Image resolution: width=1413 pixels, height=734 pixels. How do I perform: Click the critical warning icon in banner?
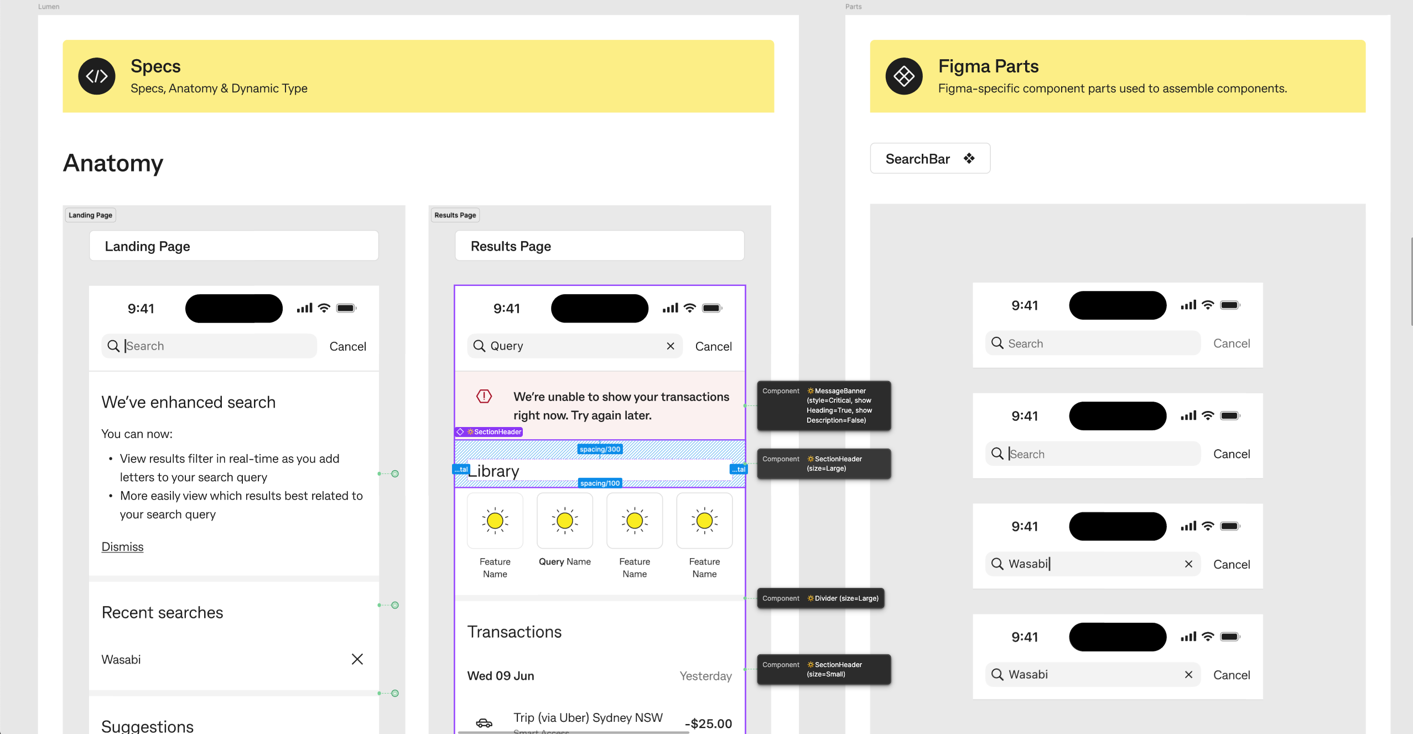(x=484, y=396)
